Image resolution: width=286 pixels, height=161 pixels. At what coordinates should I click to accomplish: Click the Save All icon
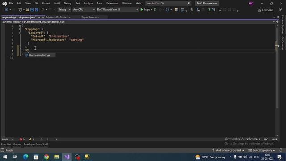click(x=37, y=10)
